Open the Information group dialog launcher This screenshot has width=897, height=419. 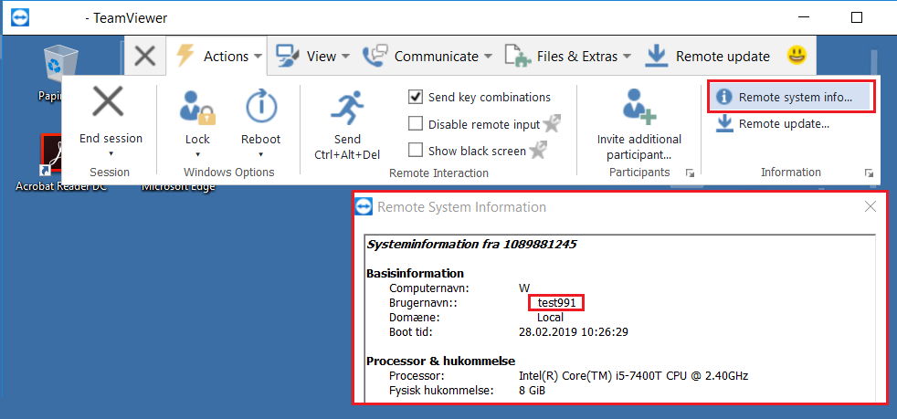(x=869, y=173)
